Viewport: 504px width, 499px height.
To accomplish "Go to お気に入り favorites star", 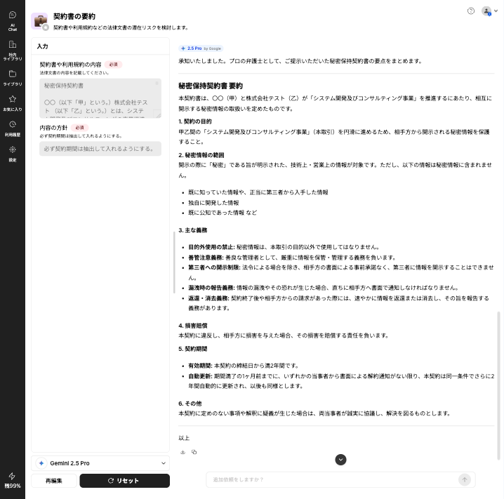I will [x=13, y=102].
